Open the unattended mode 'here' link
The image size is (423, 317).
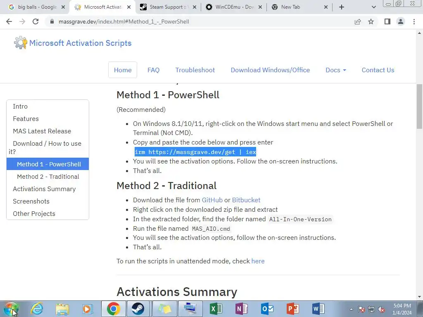pyautogui.click(x=258, y=261)
